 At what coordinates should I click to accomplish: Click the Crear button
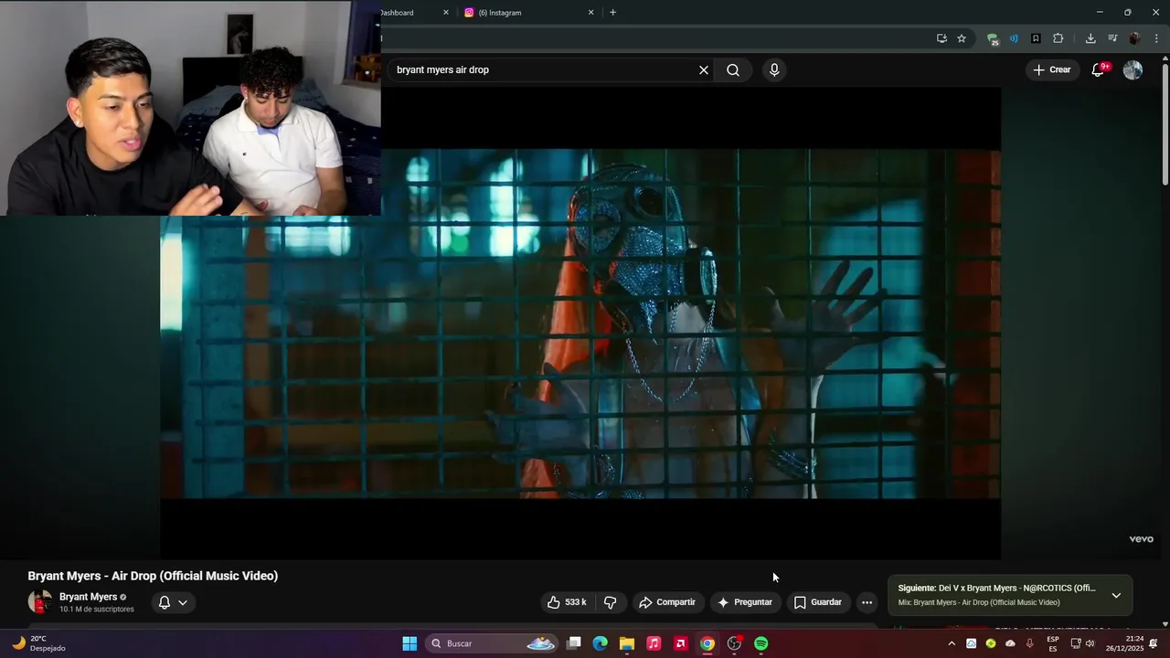point(1051,69)
